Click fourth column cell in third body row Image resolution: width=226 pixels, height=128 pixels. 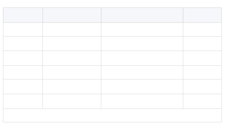coord(202,58)
